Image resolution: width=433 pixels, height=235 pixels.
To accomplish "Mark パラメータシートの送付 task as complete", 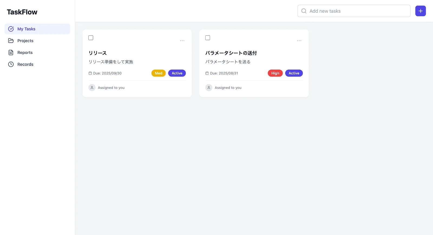I will (x=208, y=38).
